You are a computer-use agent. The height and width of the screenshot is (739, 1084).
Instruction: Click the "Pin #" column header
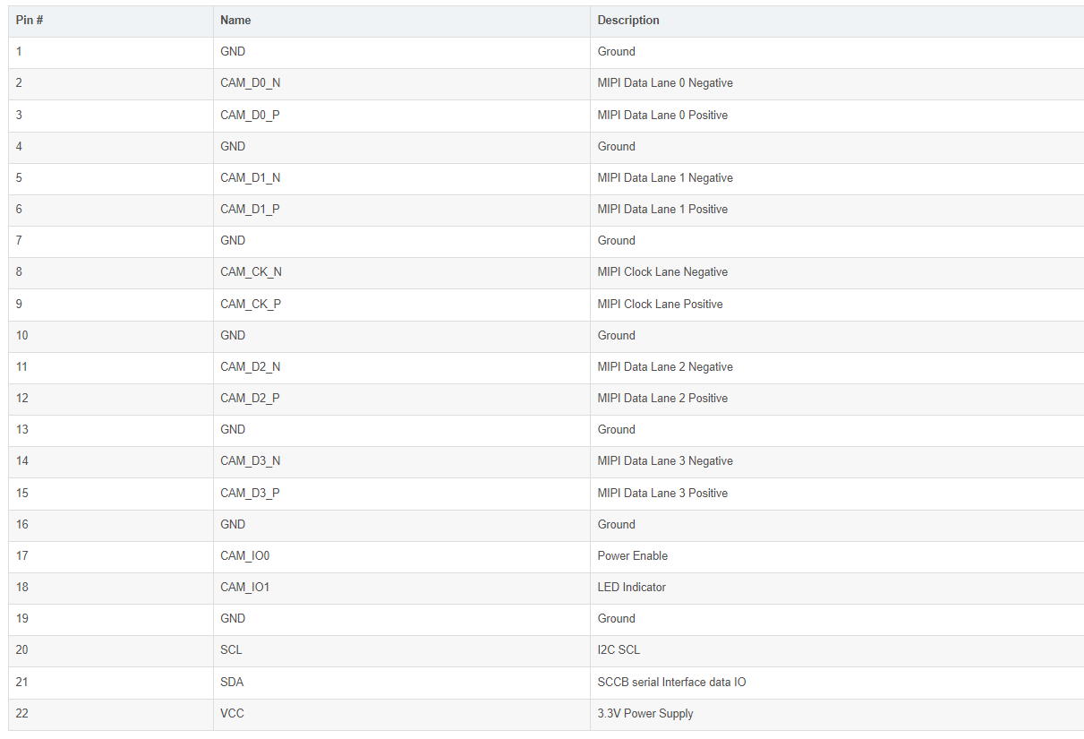click(x=30, y=21)
